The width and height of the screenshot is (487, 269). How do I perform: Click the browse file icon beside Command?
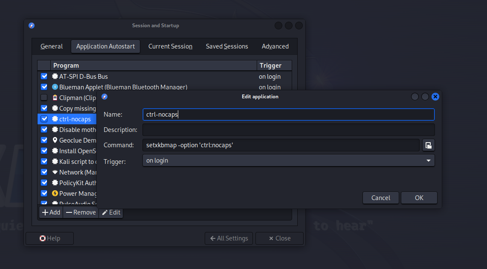[428, 145]
